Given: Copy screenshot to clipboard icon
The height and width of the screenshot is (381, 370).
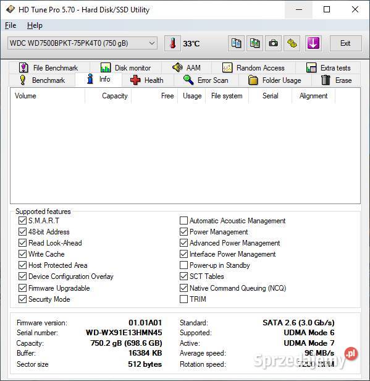Looking at the screenshot, I should (x=254, y=43).
